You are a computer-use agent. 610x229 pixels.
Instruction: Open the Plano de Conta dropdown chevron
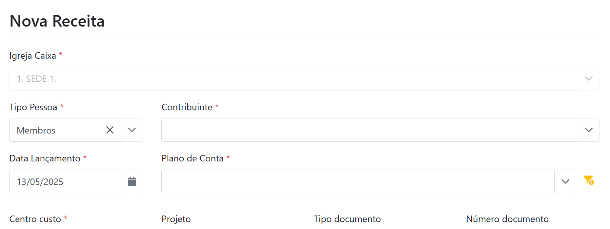point(565,181)
